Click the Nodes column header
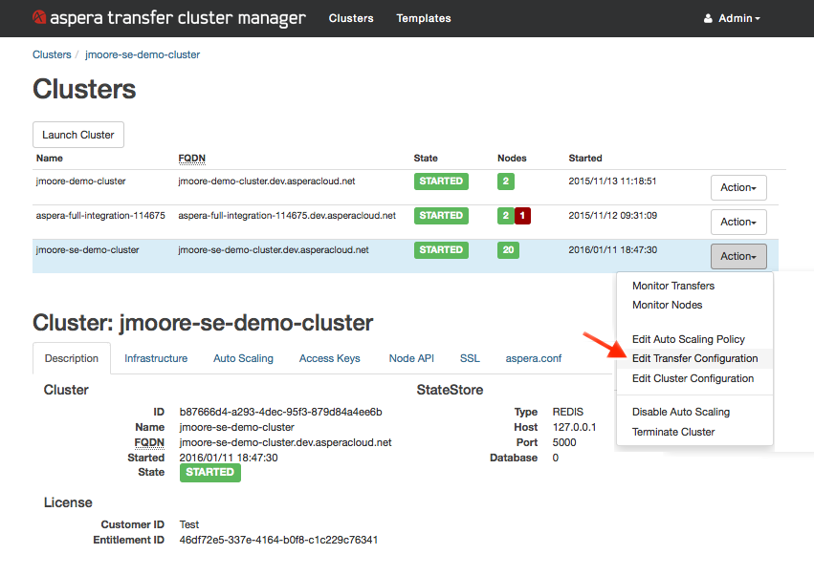This screenshot has height=576, width=814. [x=512, y=159]
